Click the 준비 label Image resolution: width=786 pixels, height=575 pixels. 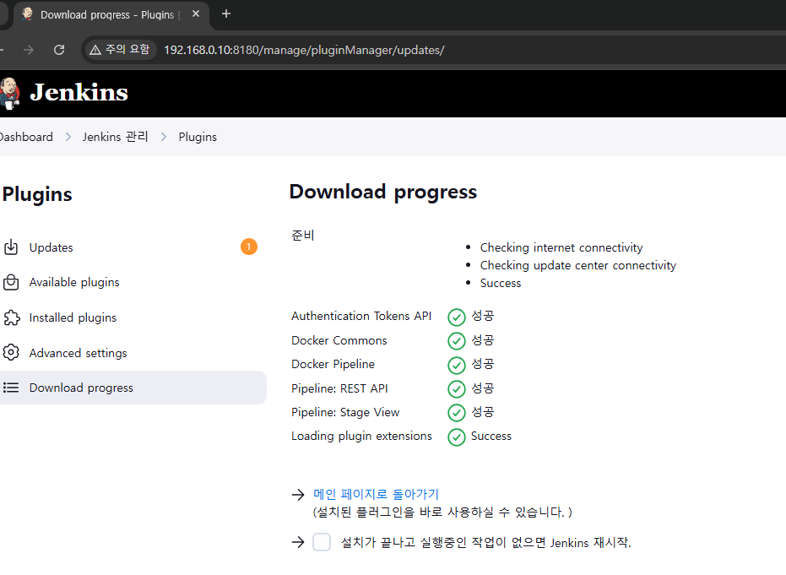pos(303,235)
